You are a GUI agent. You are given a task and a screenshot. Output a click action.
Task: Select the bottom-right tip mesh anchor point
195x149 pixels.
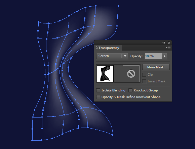tap(113, 135)
